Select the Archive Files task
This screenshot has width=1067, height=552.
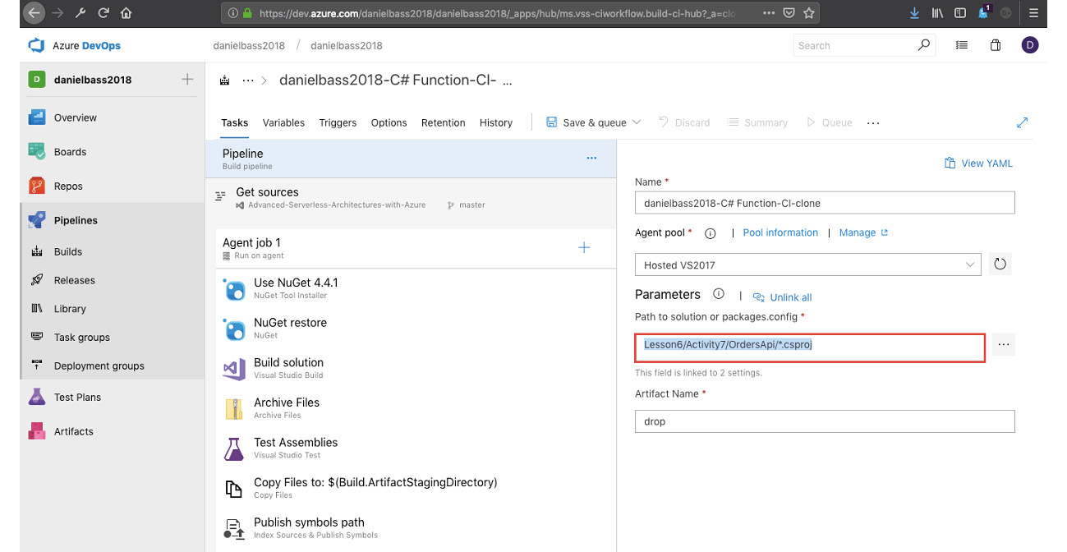tap(416, 408)
